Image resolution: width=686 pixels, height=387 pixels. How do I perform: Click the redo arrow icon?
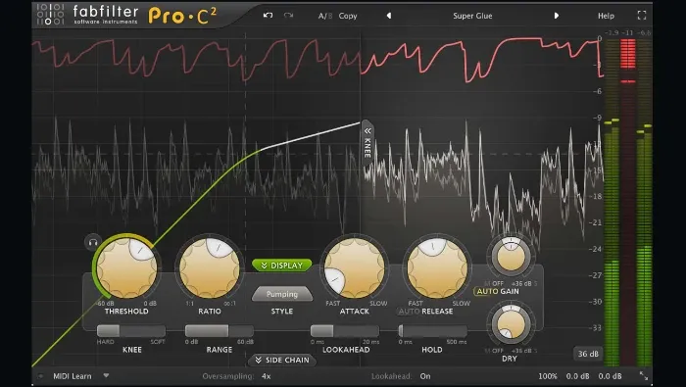pyautogui.click(x=288, y=16)
